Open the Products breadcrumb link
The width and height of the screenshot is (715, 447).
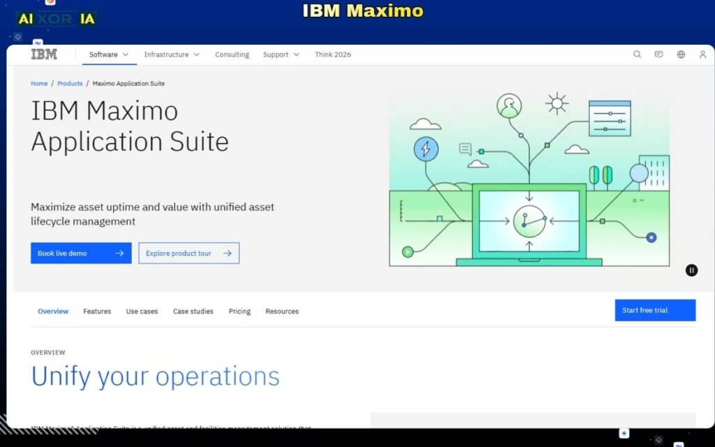click(x=70, y=83)
